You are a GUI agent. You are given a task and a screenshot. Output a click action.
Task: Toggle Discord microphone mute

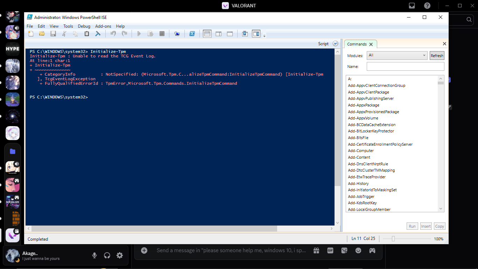click(94, 255)
